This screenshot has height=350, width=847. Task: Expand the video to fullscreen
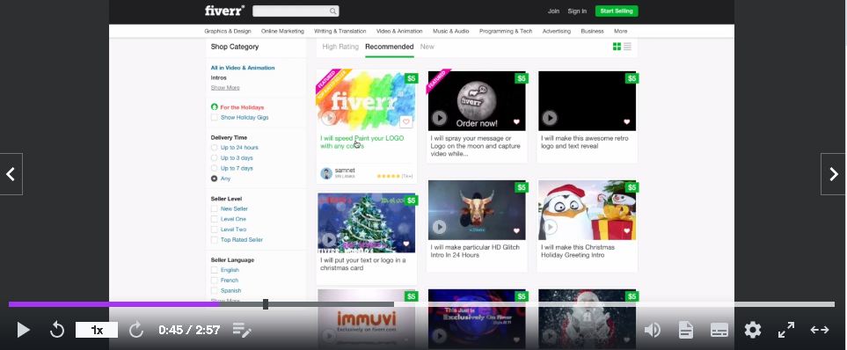[x=786, y=330]
